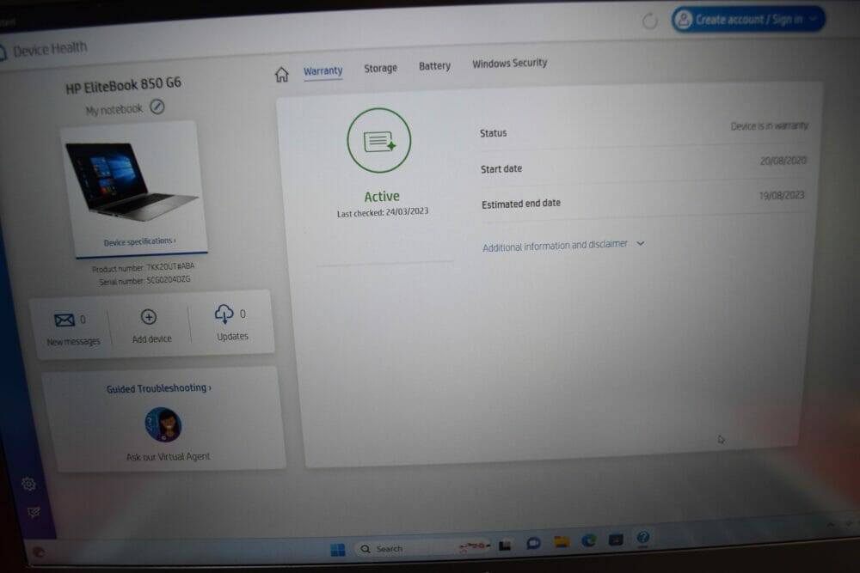Viewport: 860px width, 573px height.
Task: Click the refresh icon near sign in
Action: (649, 21)
